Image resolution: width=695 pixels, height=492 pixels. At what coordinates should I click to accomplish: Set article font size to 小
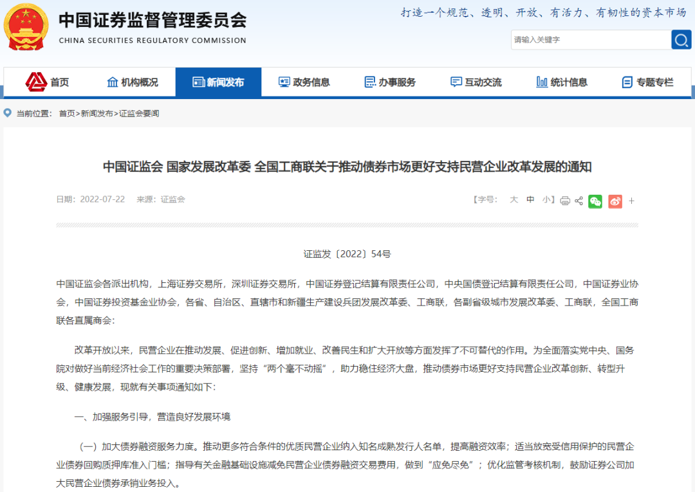click(546, 200)
